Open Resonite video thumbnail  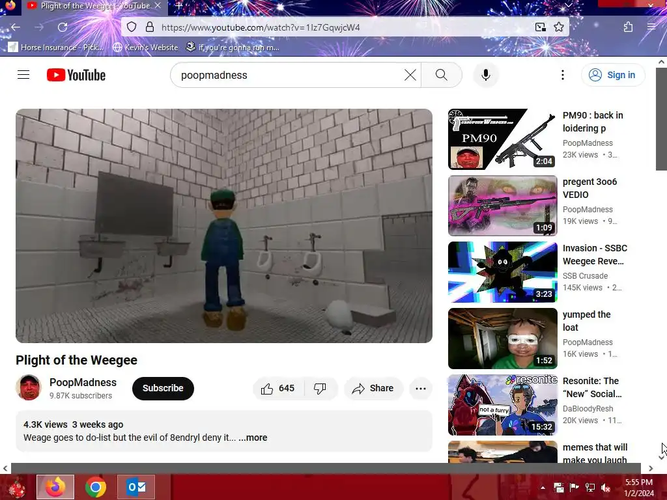click(502, 404)
